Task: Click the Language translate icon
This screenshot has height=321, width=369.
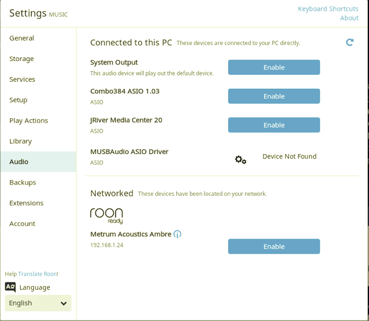Action: (10, 287)
